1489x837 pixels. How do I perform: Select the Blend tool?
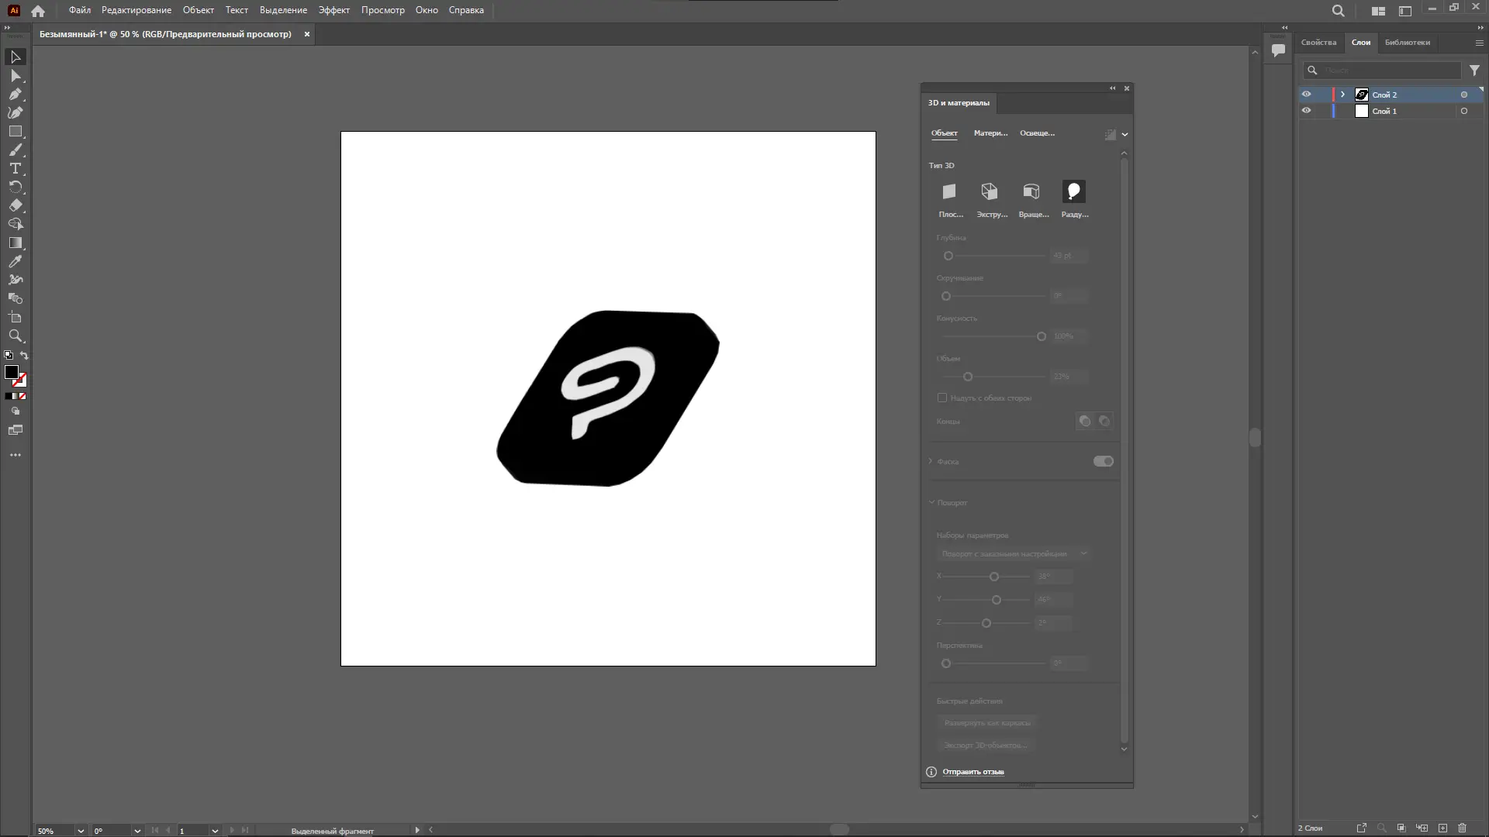point(15,299)
